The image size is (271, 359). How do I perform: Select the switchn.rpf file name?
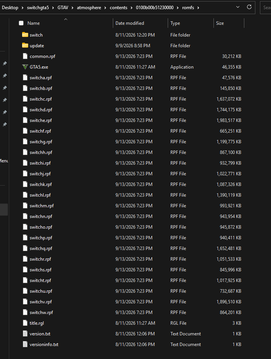coord(41,216)
